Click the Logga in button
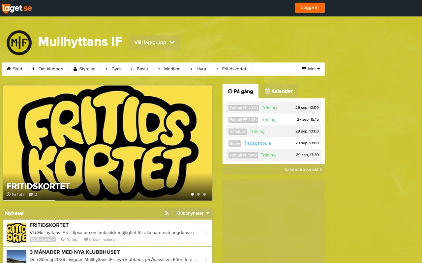 310,8
